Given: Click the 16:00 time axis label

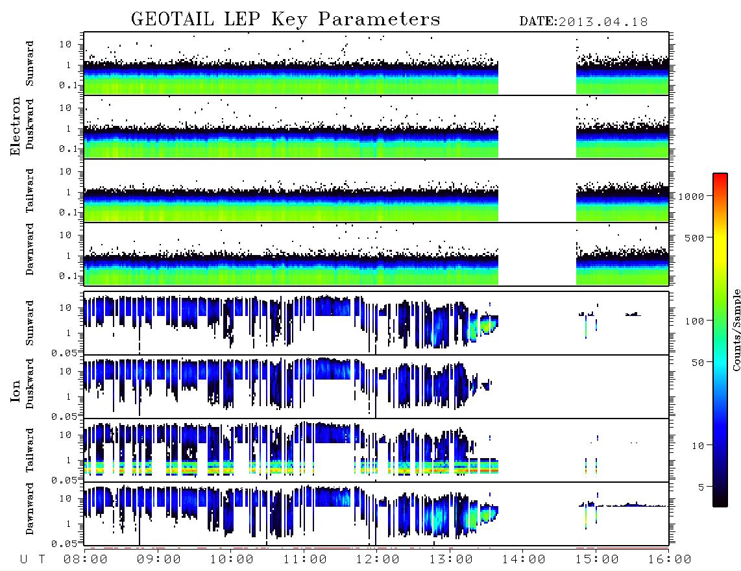Looking at the screenshot, I should pos(670,560).
